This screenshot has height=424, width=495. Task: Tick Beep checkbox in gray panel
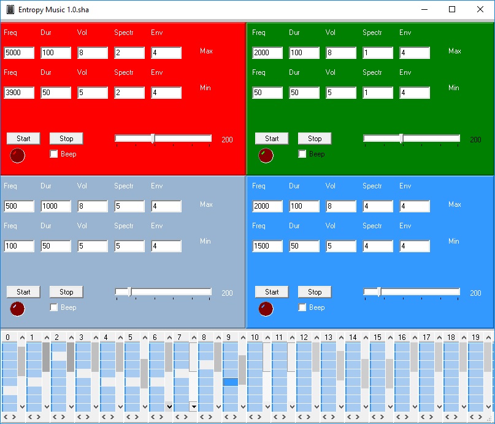(x=54, y=307)
